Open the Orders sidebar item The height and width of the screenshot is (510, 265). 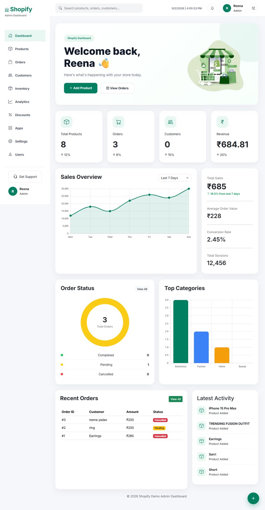click(25, 62)
